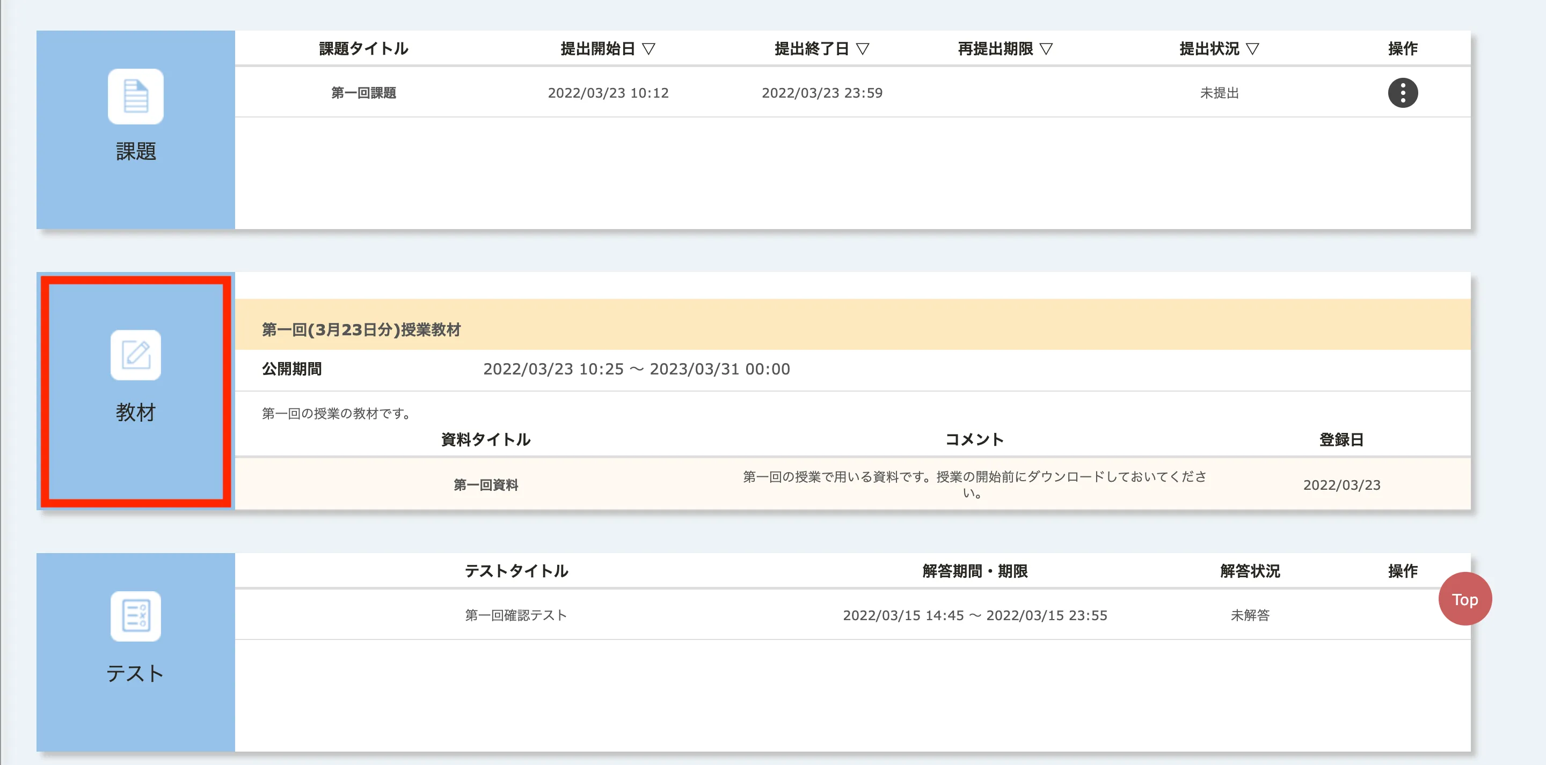Open the three-dot 操作 menu for 第一回課題
This screenshot has height=765, width=1546.
pyautogui.click(x=1402, y=93)
